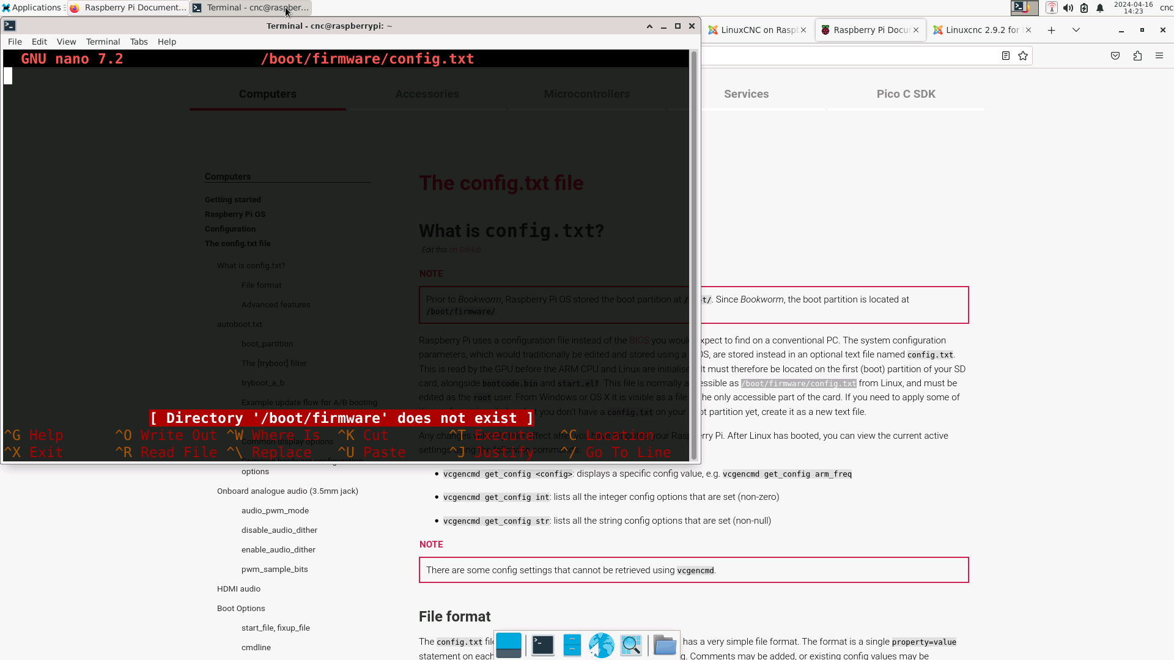The image size is (1174, 660).
Task: Open Onboard analogue audio sidebar link
Action: pos(287,491)
